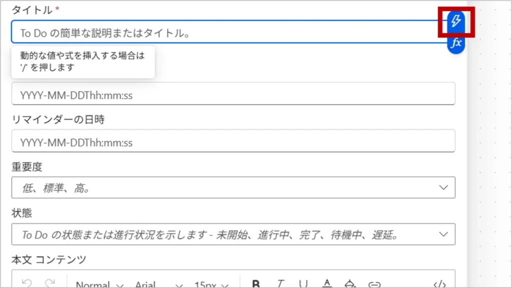Viewport: 512px width, 288px height.
Task: Toggle italic formatting in body editor
Action: click(280, 284)
